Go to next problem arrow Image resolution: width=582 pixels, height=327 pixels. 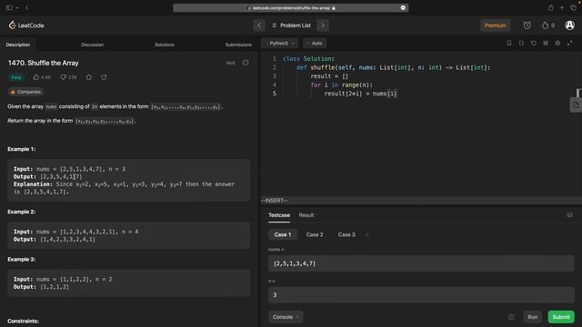pyautogui.click(x=323, y=25)
